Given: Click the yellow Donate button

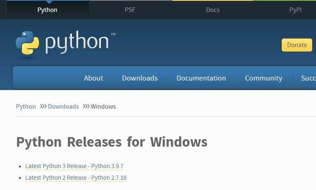Looking at the screenshot, I should pos(297,45).
